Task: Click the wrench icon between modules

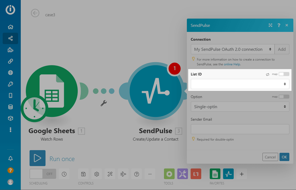Action: (x=104, y=103)
